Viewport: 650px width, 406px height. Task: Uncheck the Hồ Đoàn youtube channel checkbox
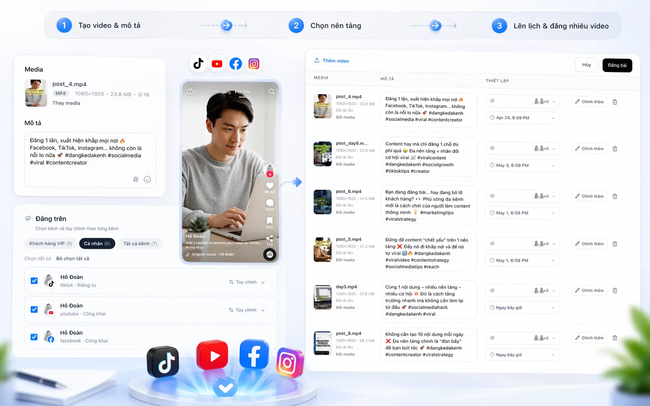[34, 309]
